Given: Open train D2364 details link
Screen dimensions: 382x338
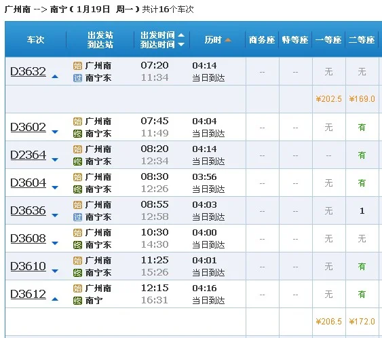Looking at the screenshot, I should (x=28, y=155).
